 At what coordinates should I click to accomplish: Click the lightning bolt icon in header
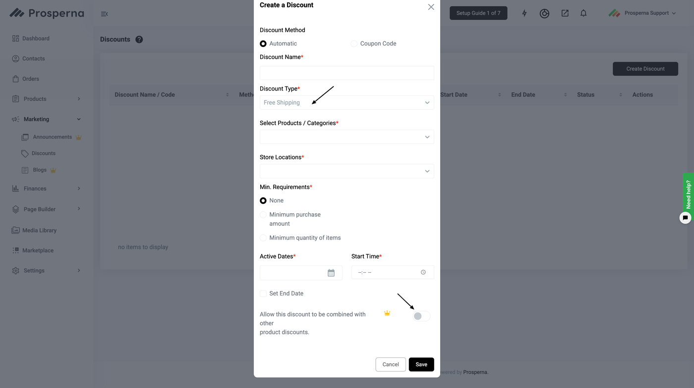(524, 13)
